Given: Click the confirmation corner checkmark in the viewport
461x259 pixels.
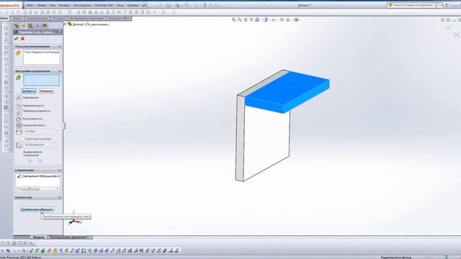Looking at the screenshot, I should 448,27.
